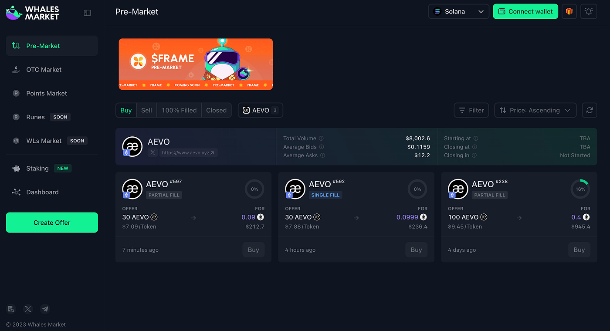The height and width of the screenshot is (331, 610).
Task: Click the '$9.45/Token' price text
Action: 465,226
